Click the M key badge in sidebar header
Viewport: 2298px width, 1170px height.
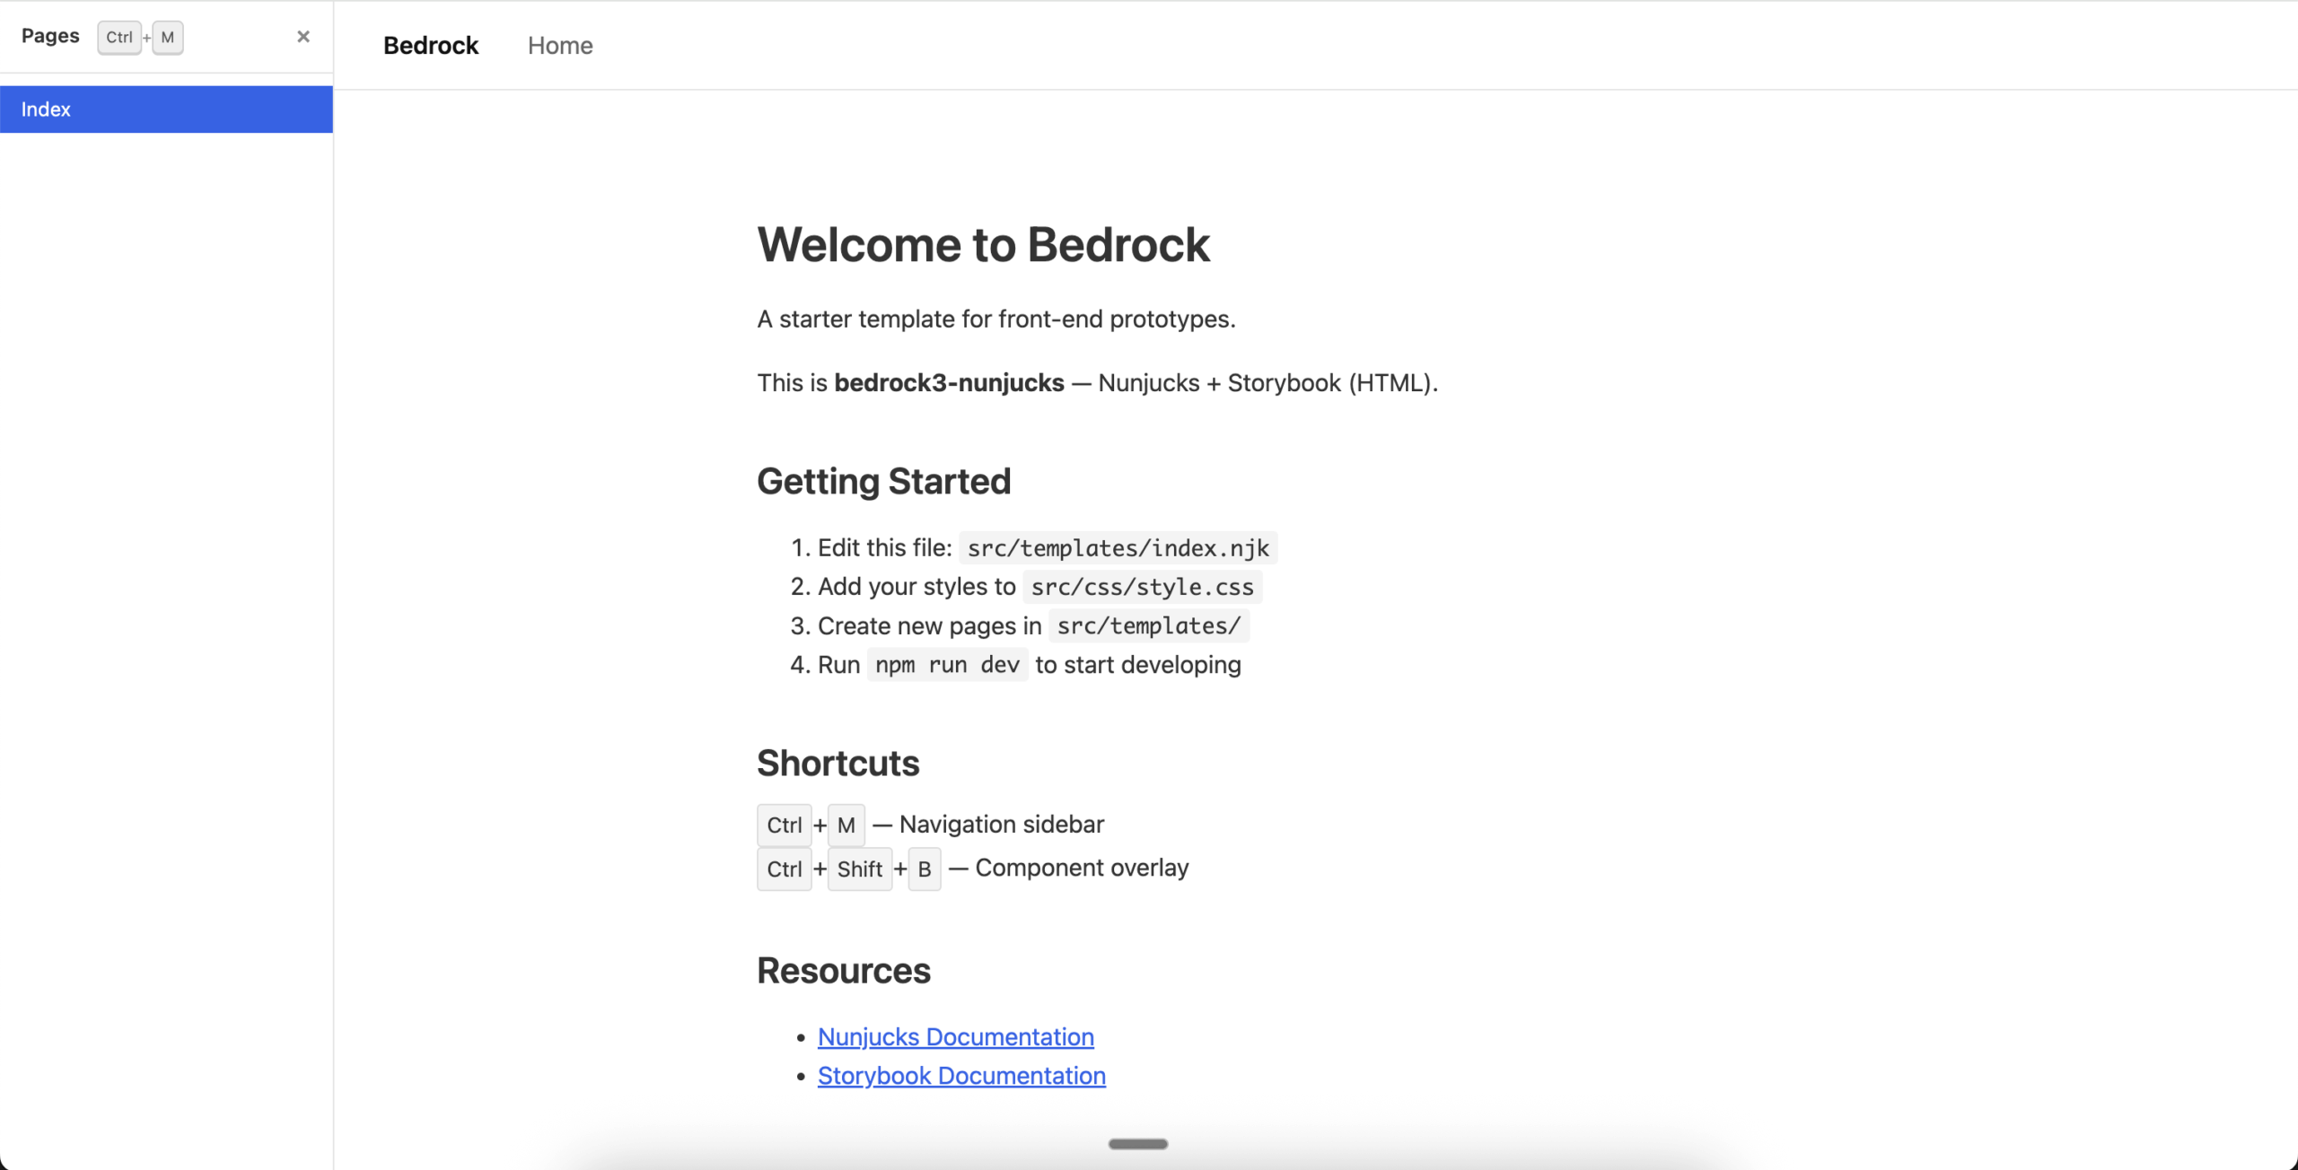[x=168, y=38]
